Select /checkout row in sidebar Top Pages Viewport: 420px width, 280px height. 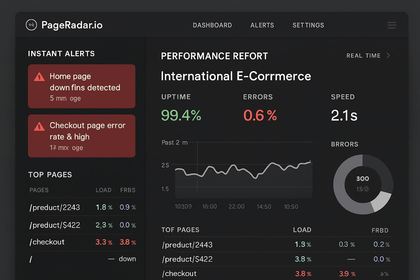47,242
